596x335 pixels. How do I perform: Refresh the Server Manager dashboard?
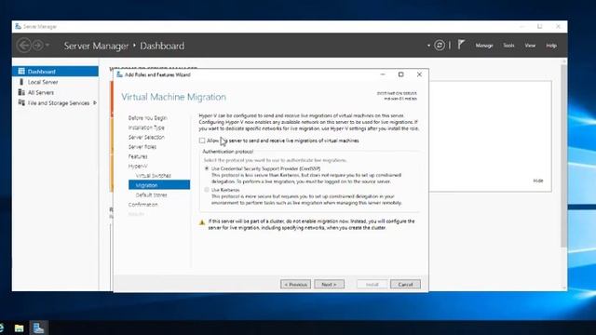point(440,46)
